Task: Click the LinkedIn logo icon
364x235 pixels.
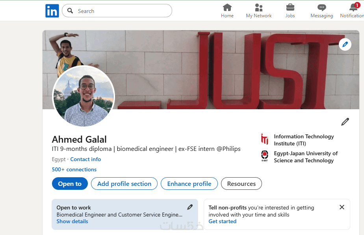Action: click(x=52, y=11)
